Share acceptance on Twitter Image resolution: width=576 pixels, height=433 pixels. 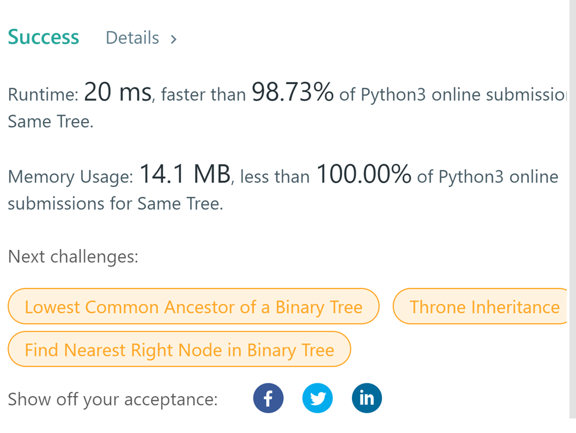317,398
